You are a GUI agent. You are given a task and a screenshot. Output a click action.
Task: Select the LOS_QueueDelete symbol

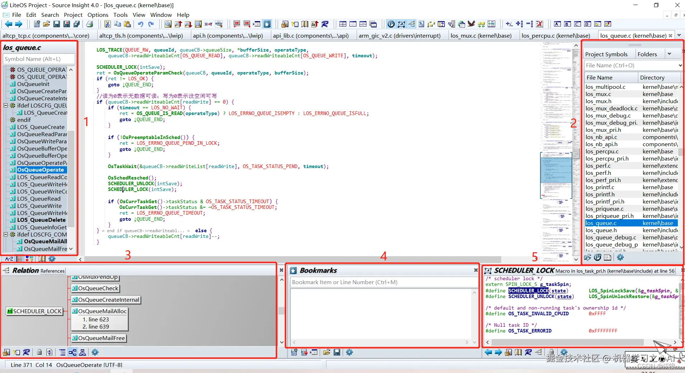pyautogui.click(x=41, y=220)
